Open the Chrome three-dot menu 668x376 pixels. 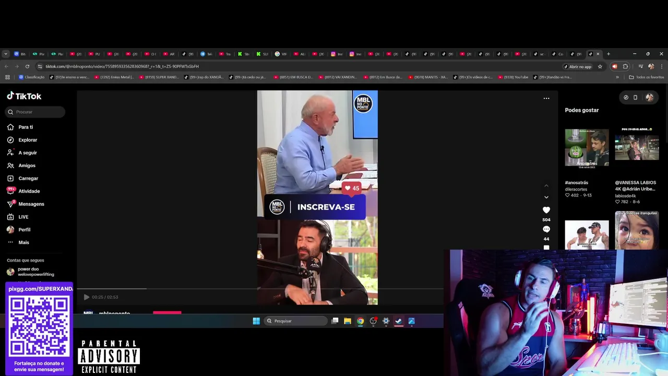tap(662, 66)
